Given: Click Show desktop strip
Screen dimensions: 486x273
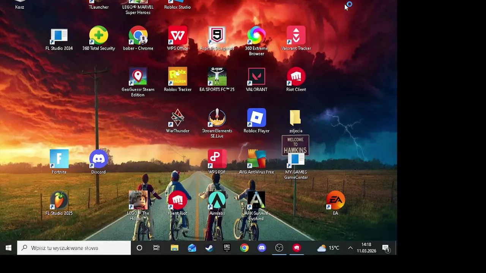Looking at the screenshot, I should [396, 248].
